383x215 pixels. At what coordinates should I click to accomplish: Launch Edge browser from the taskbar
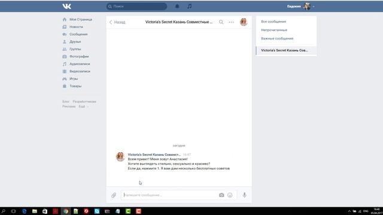(x=24, y=211)
